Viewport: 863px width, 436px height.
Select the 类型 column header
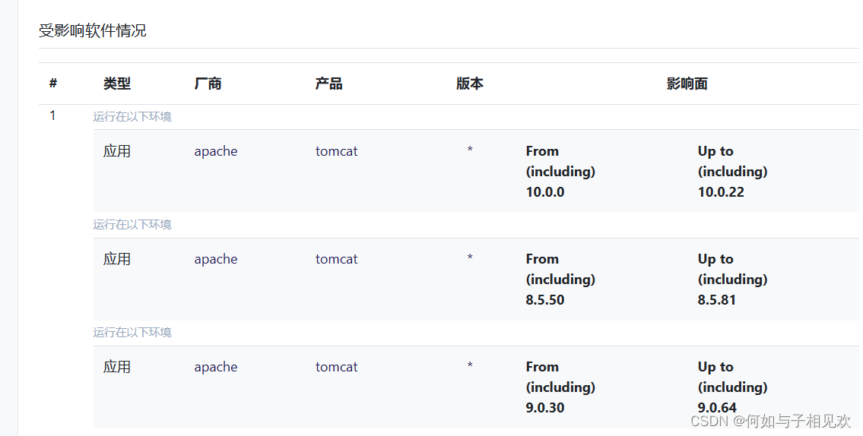coord(116,84)
